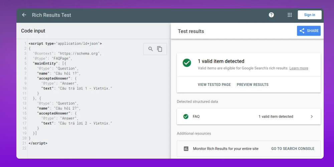
Task: Click the closing </script> tag line
Action: (38, 143)
